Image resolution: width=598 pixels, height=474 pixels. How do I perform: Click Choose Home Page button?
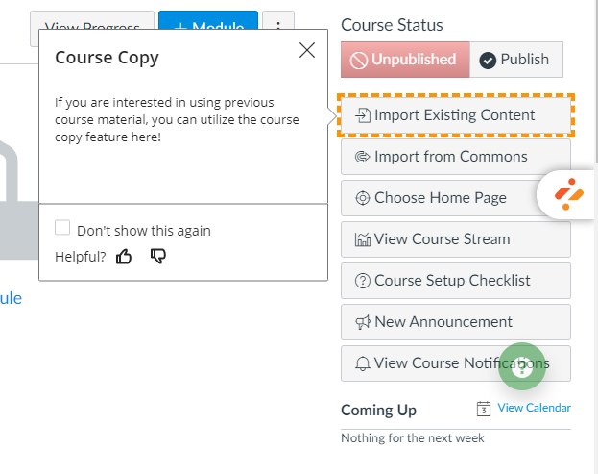(x=442, y=198)
